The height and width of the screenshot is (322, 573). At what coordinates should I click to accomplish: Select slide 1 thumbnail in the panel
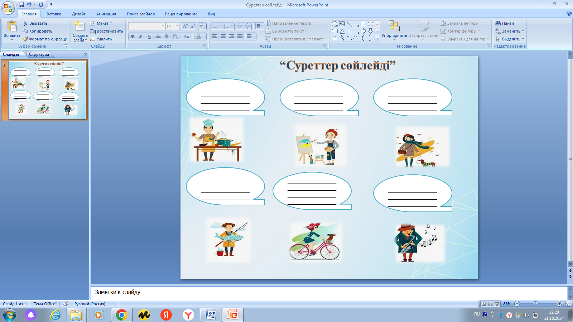click(47, 90)
